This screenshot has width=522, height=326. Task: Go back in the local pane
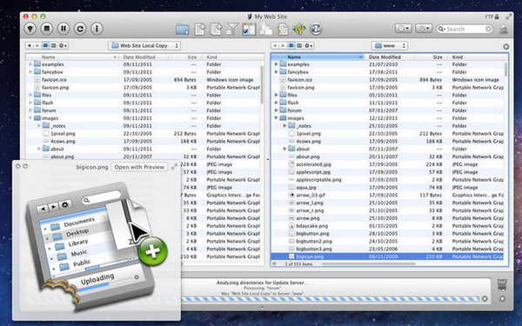[30, 45]
